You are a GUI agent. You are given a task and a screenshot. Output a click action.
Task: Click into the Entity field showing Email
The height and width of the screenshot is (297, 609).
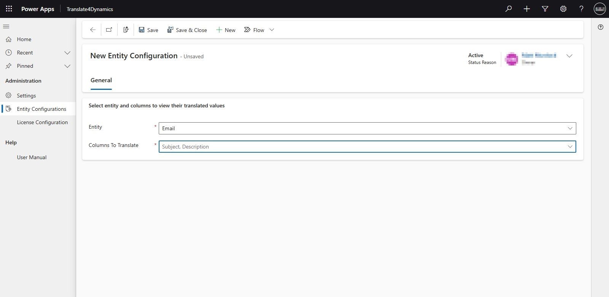tap(367, 128)
